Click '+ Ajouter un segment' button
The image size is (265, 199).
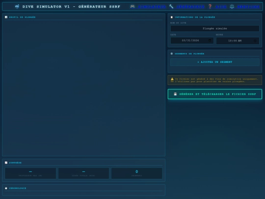click(215, 62)
